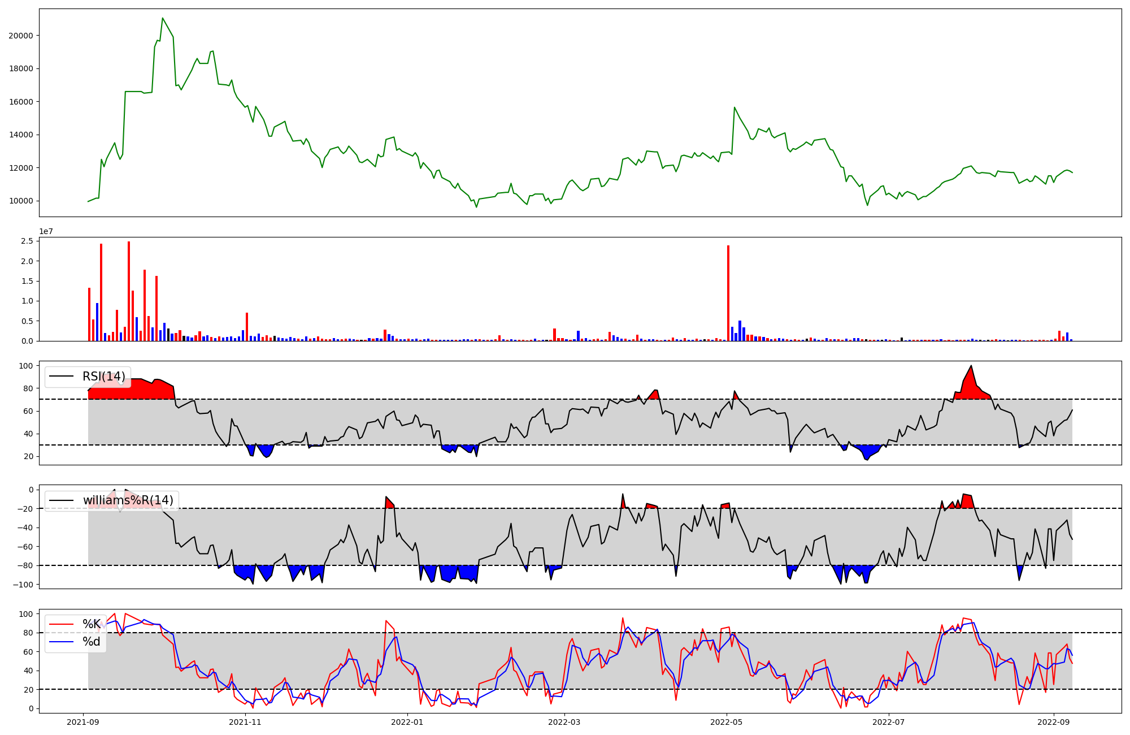
Task: Click the 2022-03 x-axis date label
Action: click(x=564, y=722)
